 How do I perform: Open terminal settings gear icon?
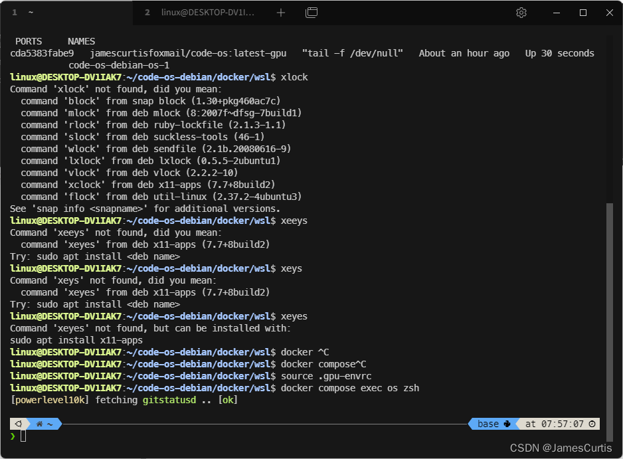(521, 13)
